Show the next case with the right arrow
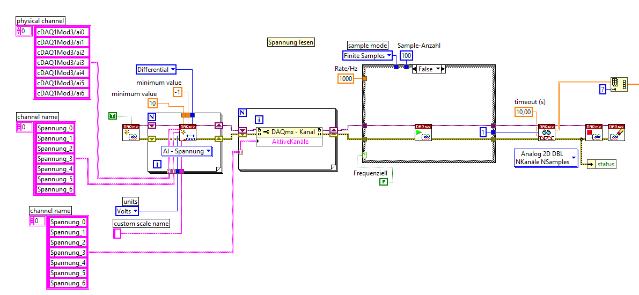 tap(443, 69)
